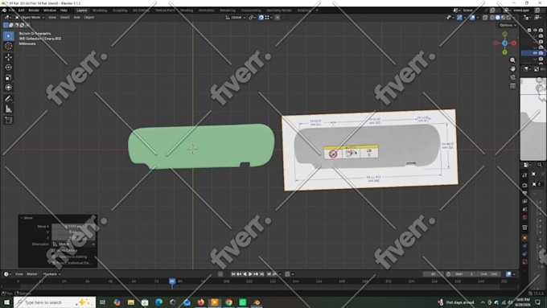
Task: Open the timeline Playback dropdown
Action: (x=51, y=274)
